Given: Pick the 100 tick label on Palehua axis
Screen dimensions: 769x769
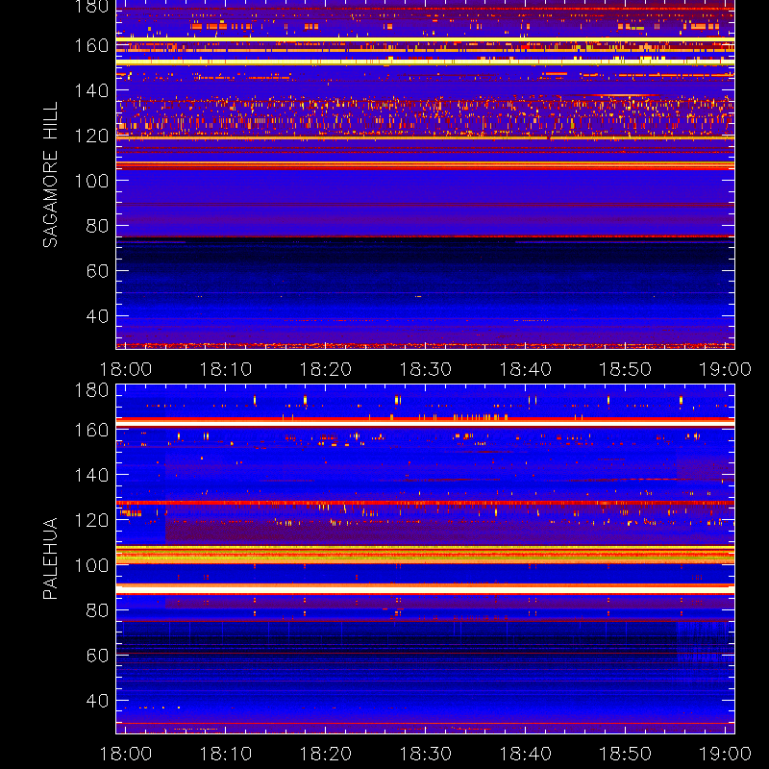Looking at the screenshot, I should [x=91, y=565].
